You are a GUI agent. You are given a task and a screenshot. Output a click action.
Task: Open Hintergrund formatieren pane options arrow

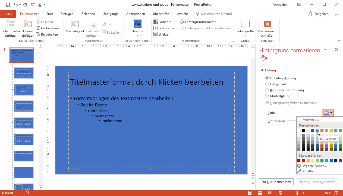click(x=325, y=49)
